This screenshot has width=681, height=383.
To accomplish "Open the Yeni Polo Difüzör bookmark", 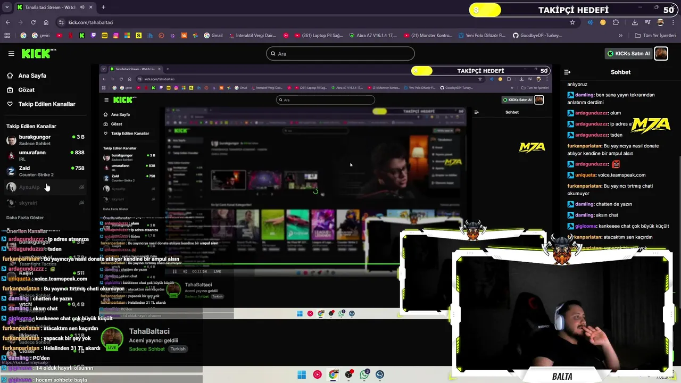I will (x=481, y=36).
